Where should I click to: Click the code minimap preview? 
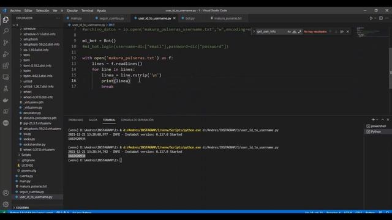point(372,32)
